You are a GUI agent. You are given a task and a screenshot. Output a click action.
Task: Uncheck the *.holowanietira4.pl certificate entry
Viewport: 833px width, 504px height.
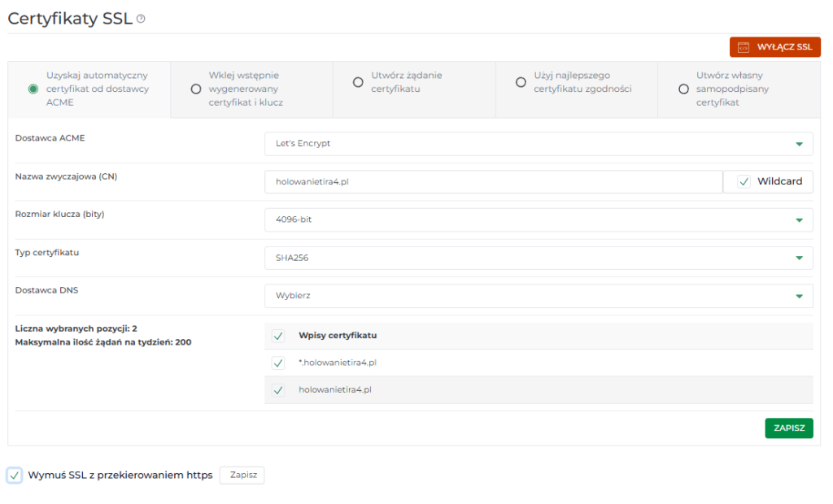277,362
